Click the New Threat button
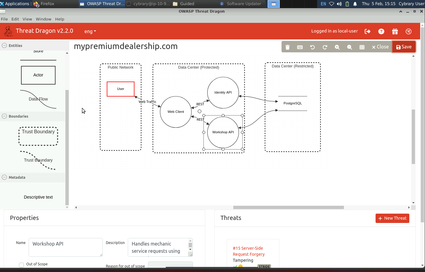Image resolution: width=425 pixels, height=272 pixels. coord(392,218)
